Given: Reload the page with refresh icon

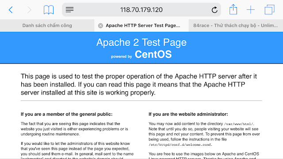Looking at the screenshot, I should (x=214, y=10).
